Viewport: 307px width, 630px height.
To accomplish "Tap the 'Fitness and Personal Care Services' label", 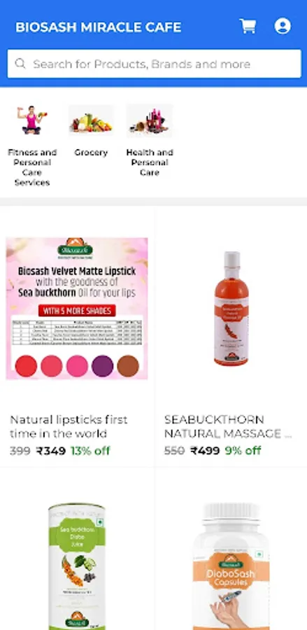I will tap(32, 167).
